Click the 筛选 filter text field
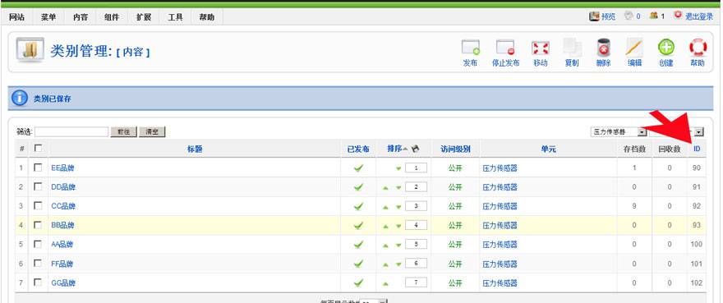This screenshot has width=723, height=303. [x=71, y=132]
